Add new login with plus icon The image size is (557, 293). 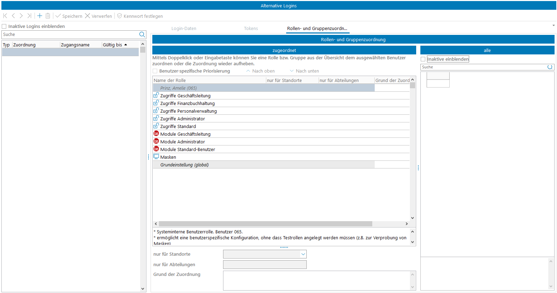coord(40,16)
